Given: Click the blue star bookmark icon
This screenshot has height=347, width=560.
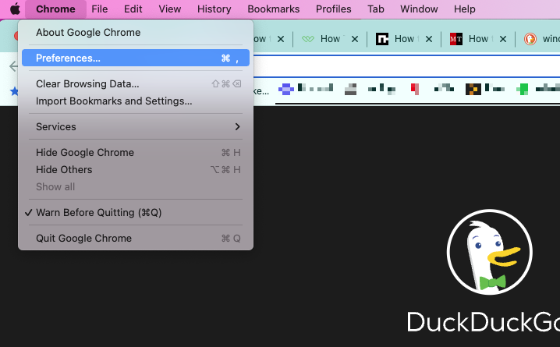Looking at the screenshot, I should pos(14,91).
